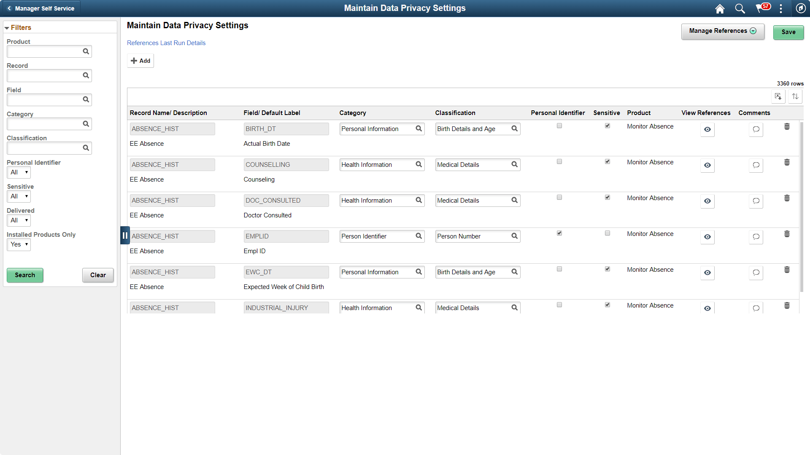Click the Save button

[x=788, y=32]
